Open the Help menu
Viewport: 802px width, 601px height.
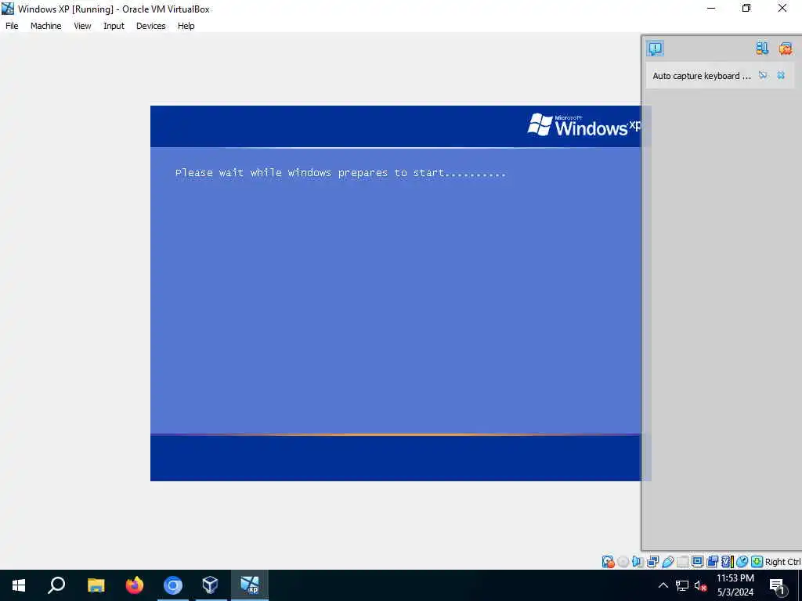[186, 26]
